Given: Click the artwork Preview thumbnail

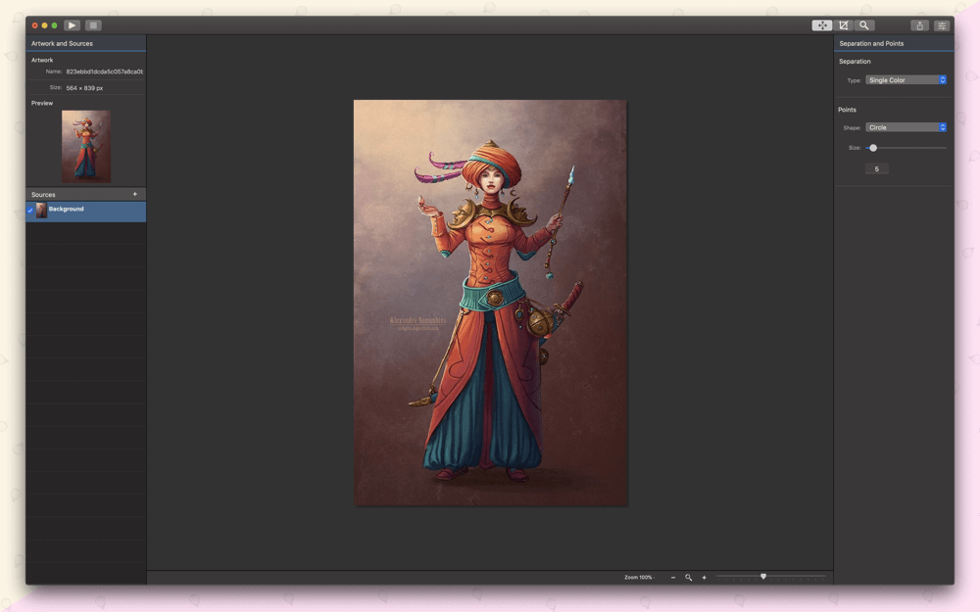Looking at the screenshot, I should tap(86, 146).
